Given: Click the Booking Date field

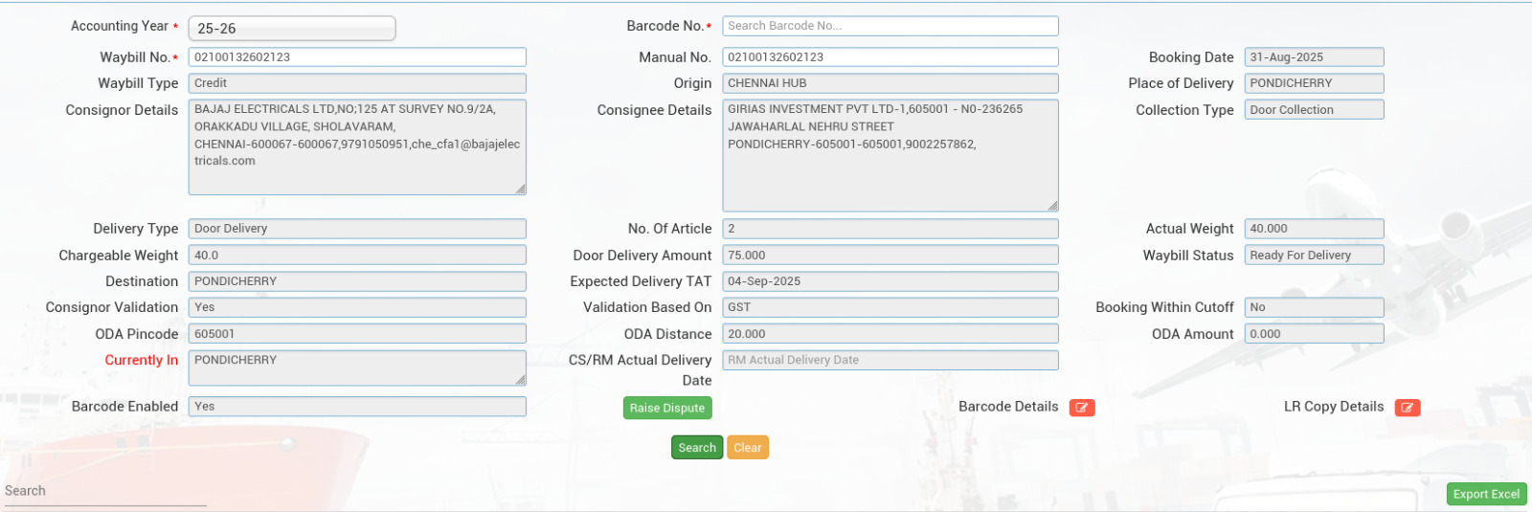Looking at the screenshot, I should click(x=1313, y=57).
